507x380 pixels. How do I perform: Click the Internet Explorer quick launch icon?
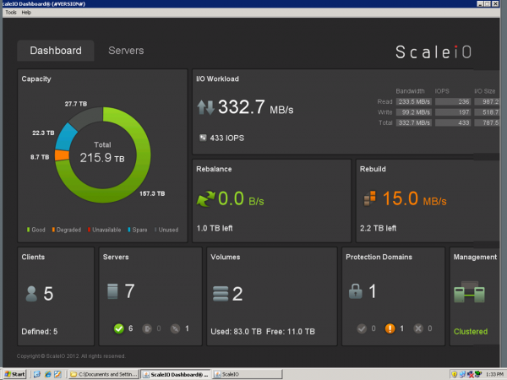[x=48, y=374]
